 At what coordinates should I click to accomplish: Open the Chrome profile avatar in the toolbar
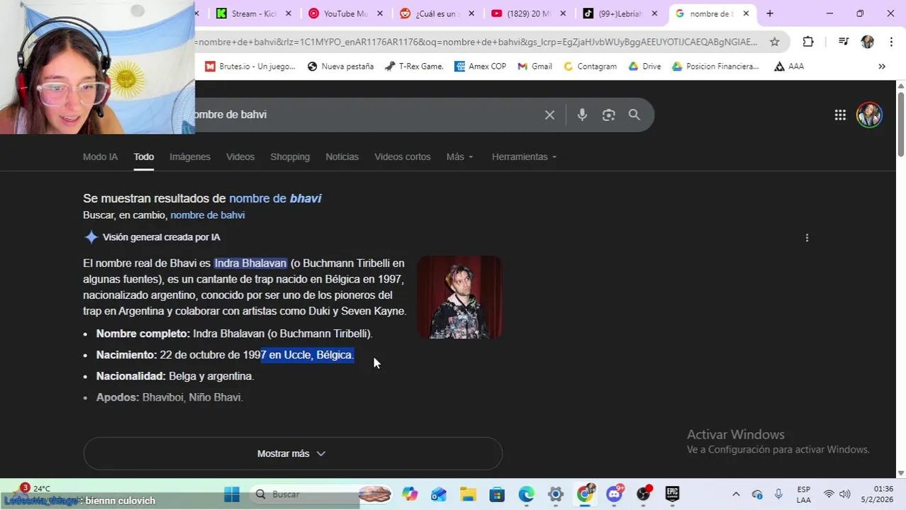click(868, 42)
